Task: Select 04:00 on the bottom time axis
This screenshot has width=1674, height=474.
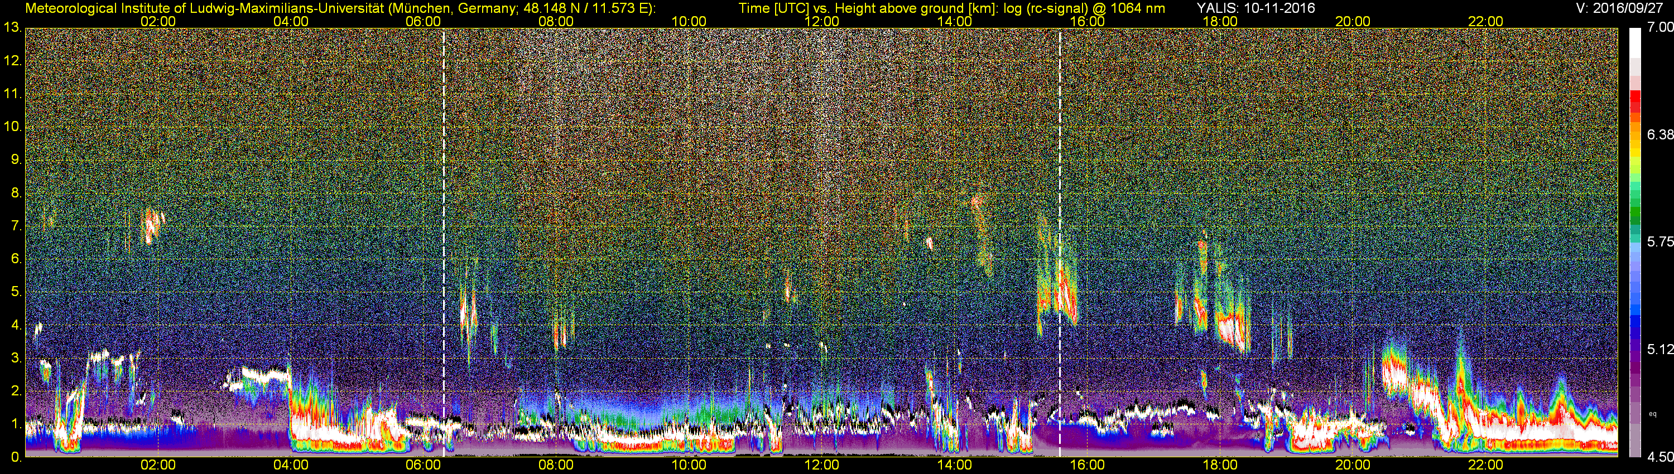Action: pyautogui.click(x=291, y=465)
